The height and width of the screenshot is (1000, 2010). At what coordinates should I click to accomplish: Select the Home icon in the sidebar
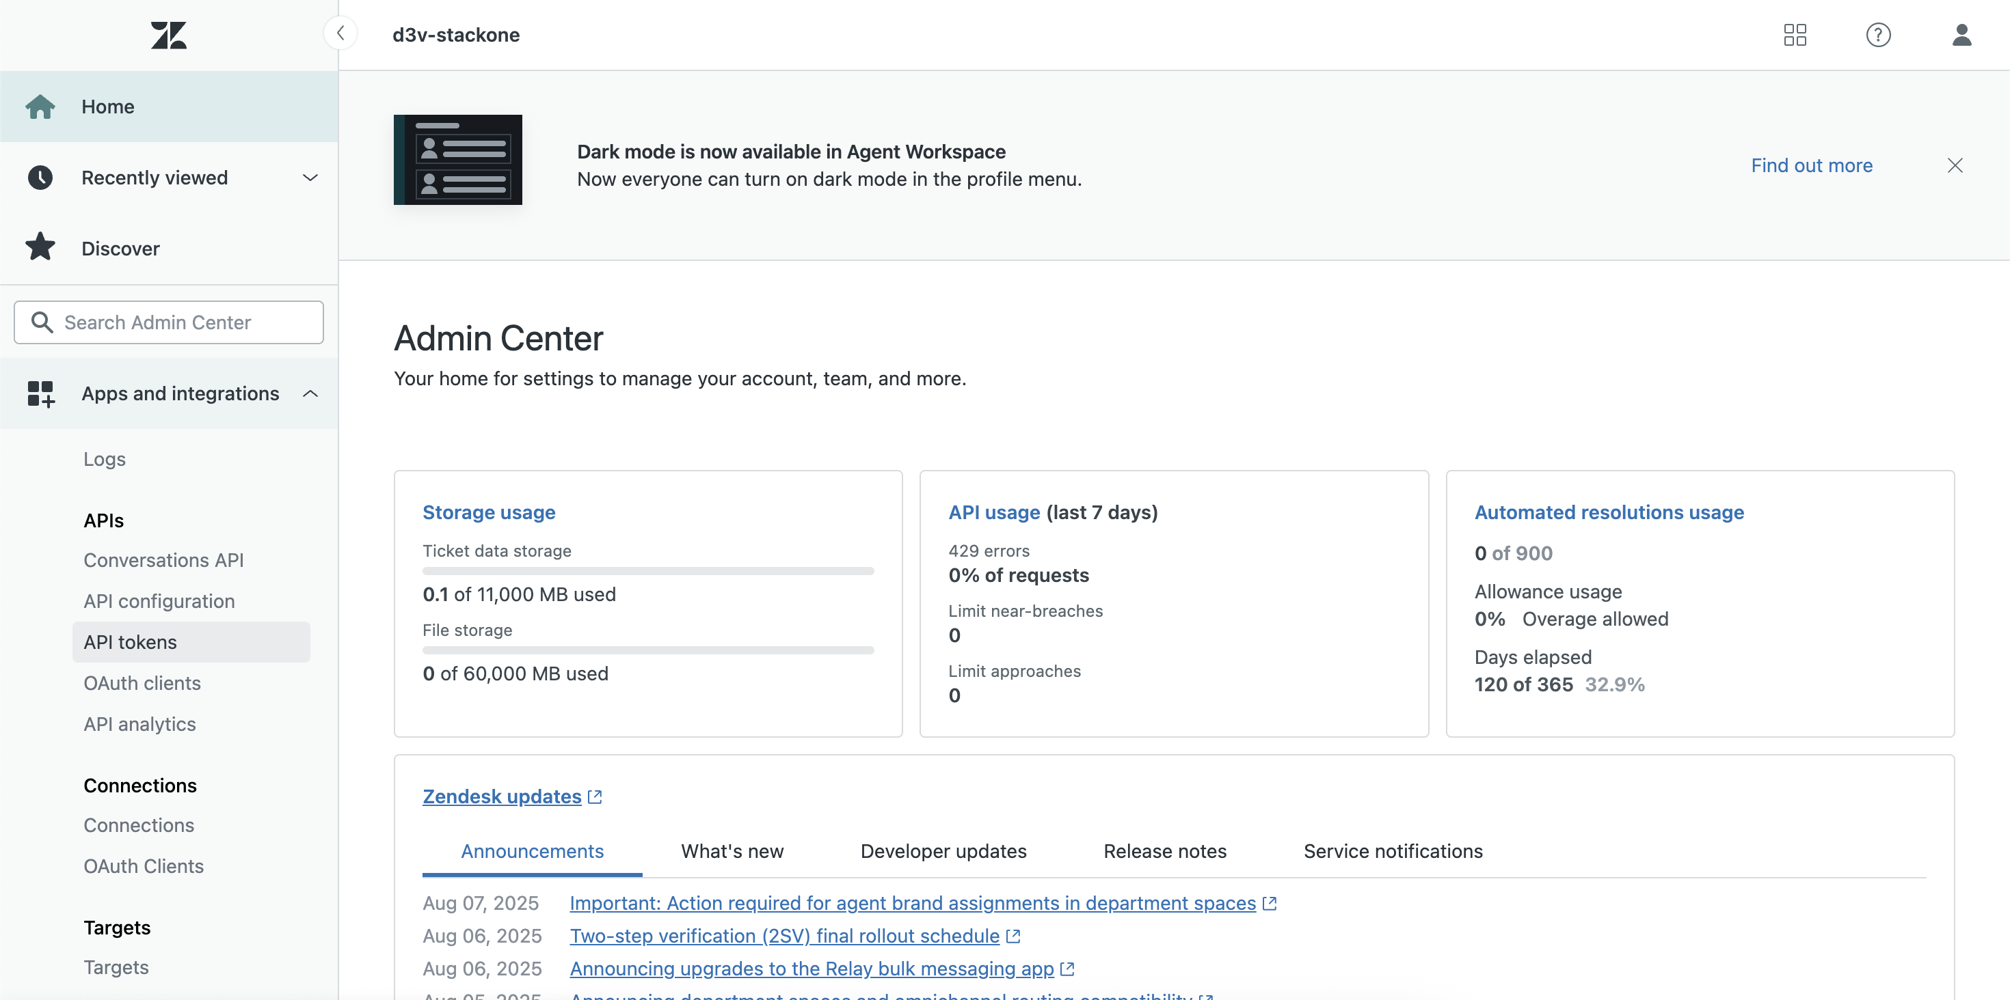click(x=40, y=106)
